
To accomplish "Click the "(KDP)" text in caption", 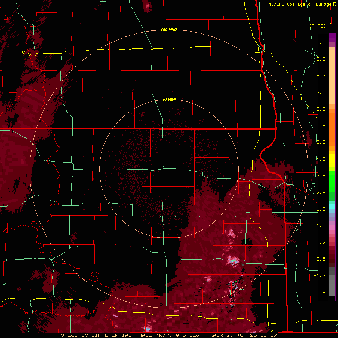I will coord(164,335).
